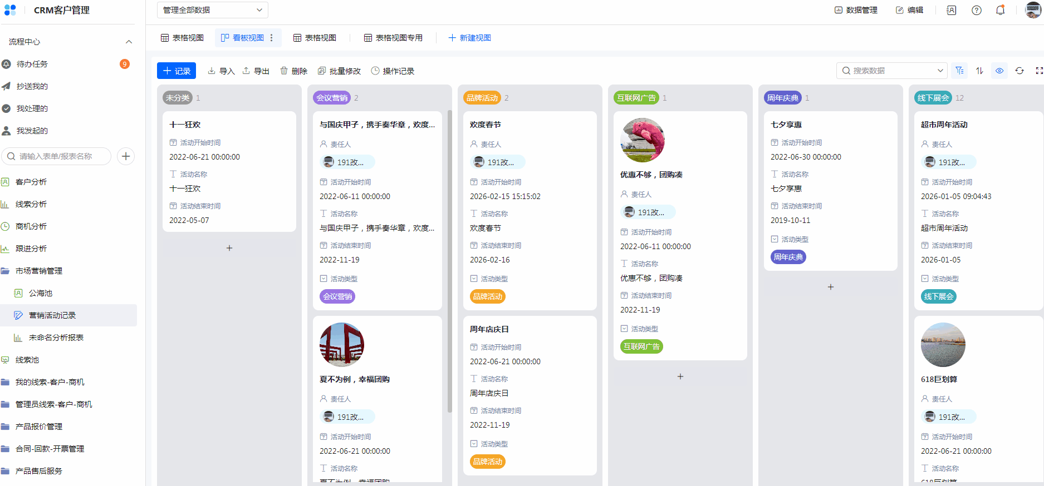The width and height of the screenshot is (1044, 486).
Task: Open the help question mark icon
Action: [x=976, y=10]
